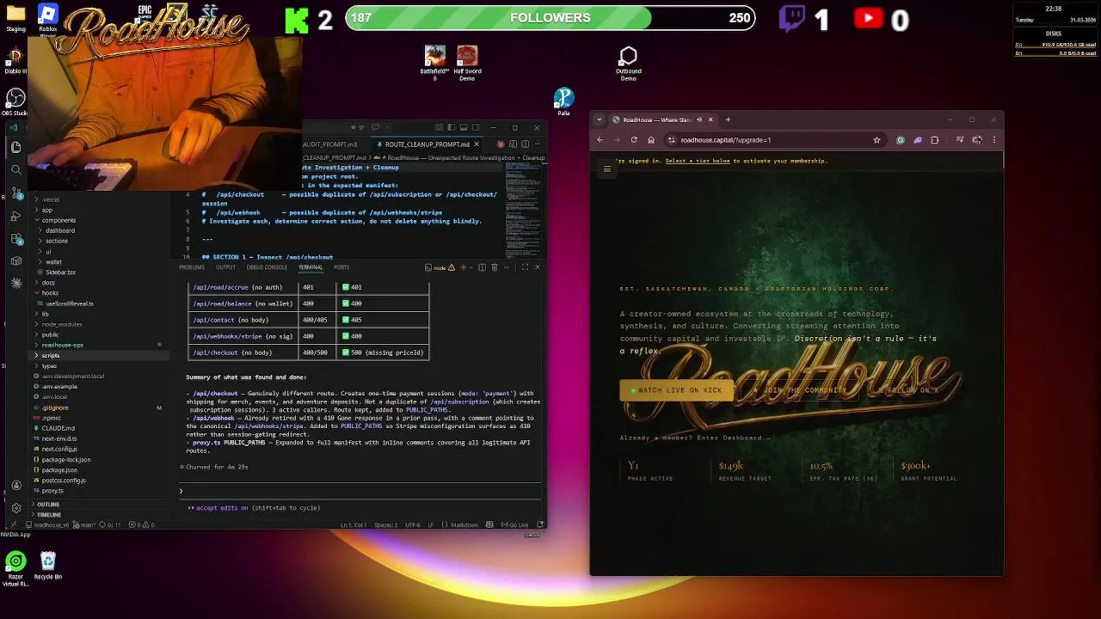
Task: Click the trash icon to kill the terminal
Action: coord(495,267)
